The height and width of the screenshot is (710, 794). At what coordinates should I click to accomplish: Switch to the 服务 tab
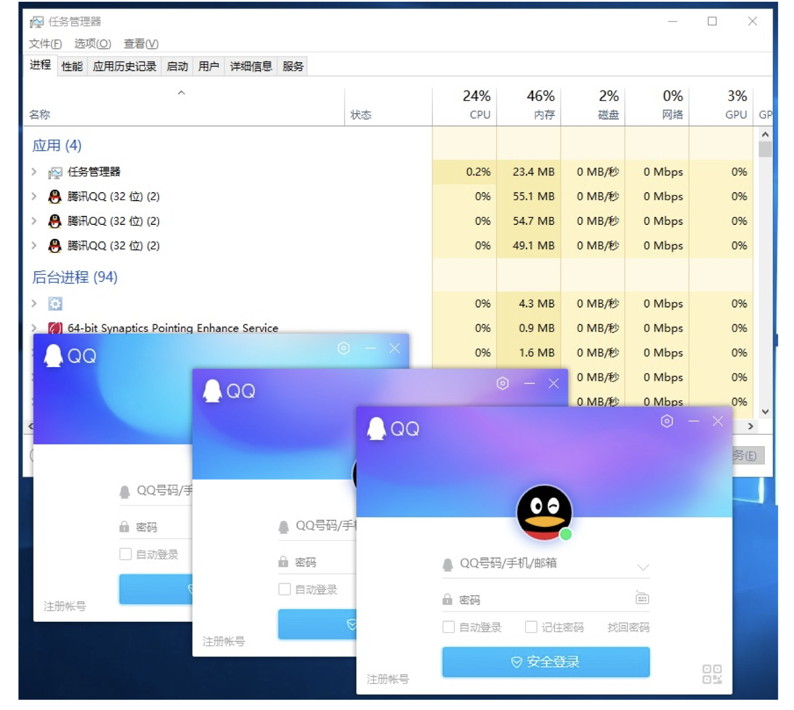tap(293, 66)
